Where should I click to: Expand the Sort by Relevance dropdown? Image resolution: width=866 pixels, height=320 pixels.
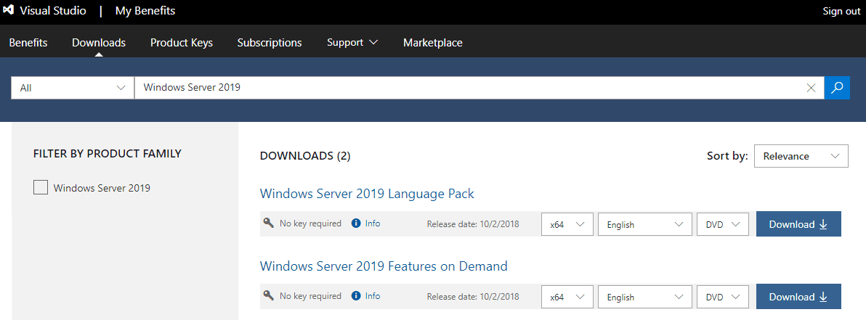click(801, 156)
